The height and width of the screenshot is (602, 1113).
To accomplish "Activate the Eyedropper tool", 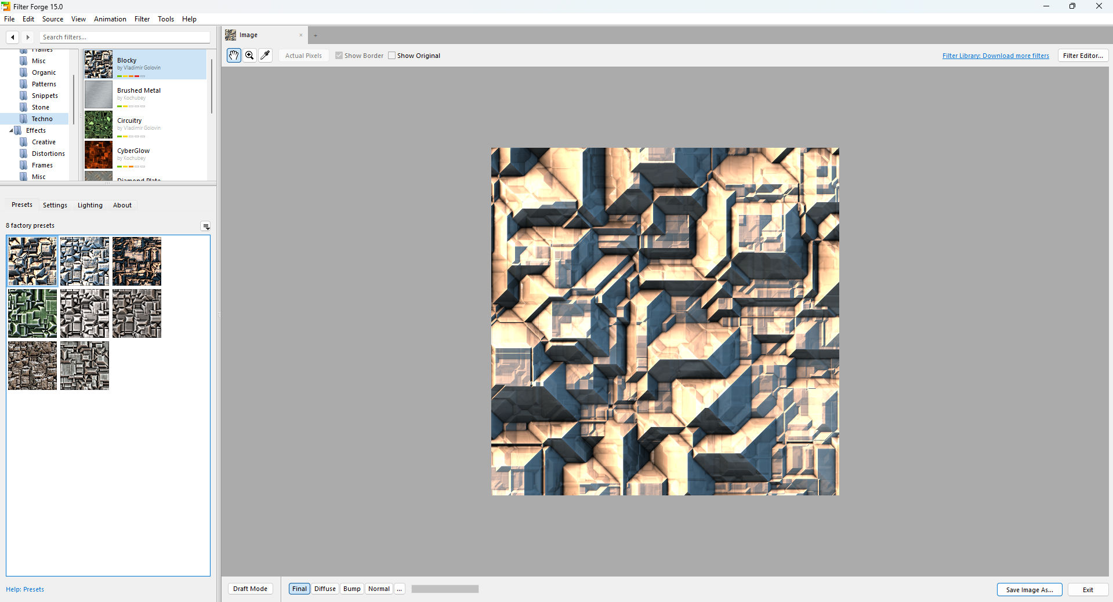I will 265,55.
